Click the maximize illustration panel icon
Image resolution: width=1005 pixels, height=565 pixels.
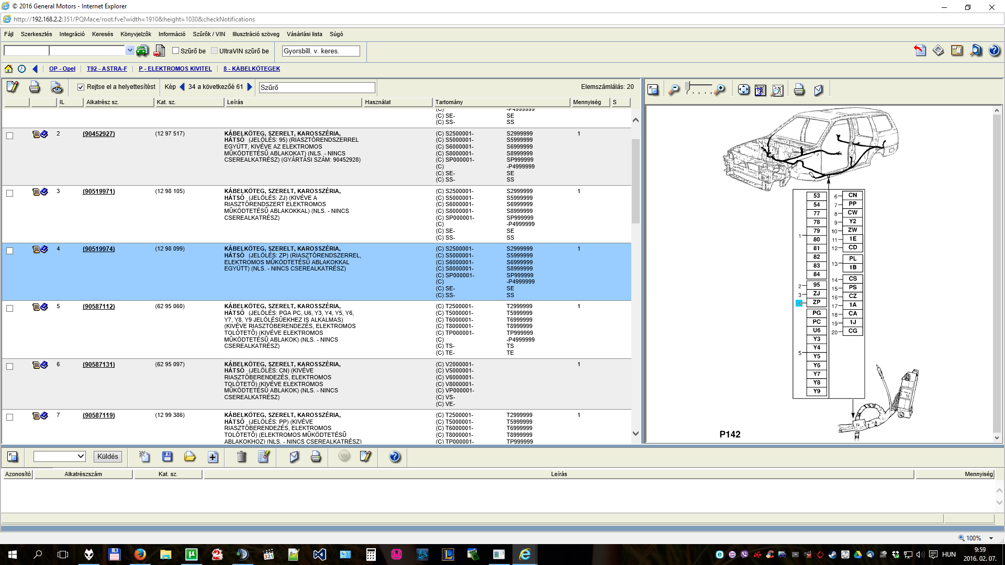[x=653, y=90]
